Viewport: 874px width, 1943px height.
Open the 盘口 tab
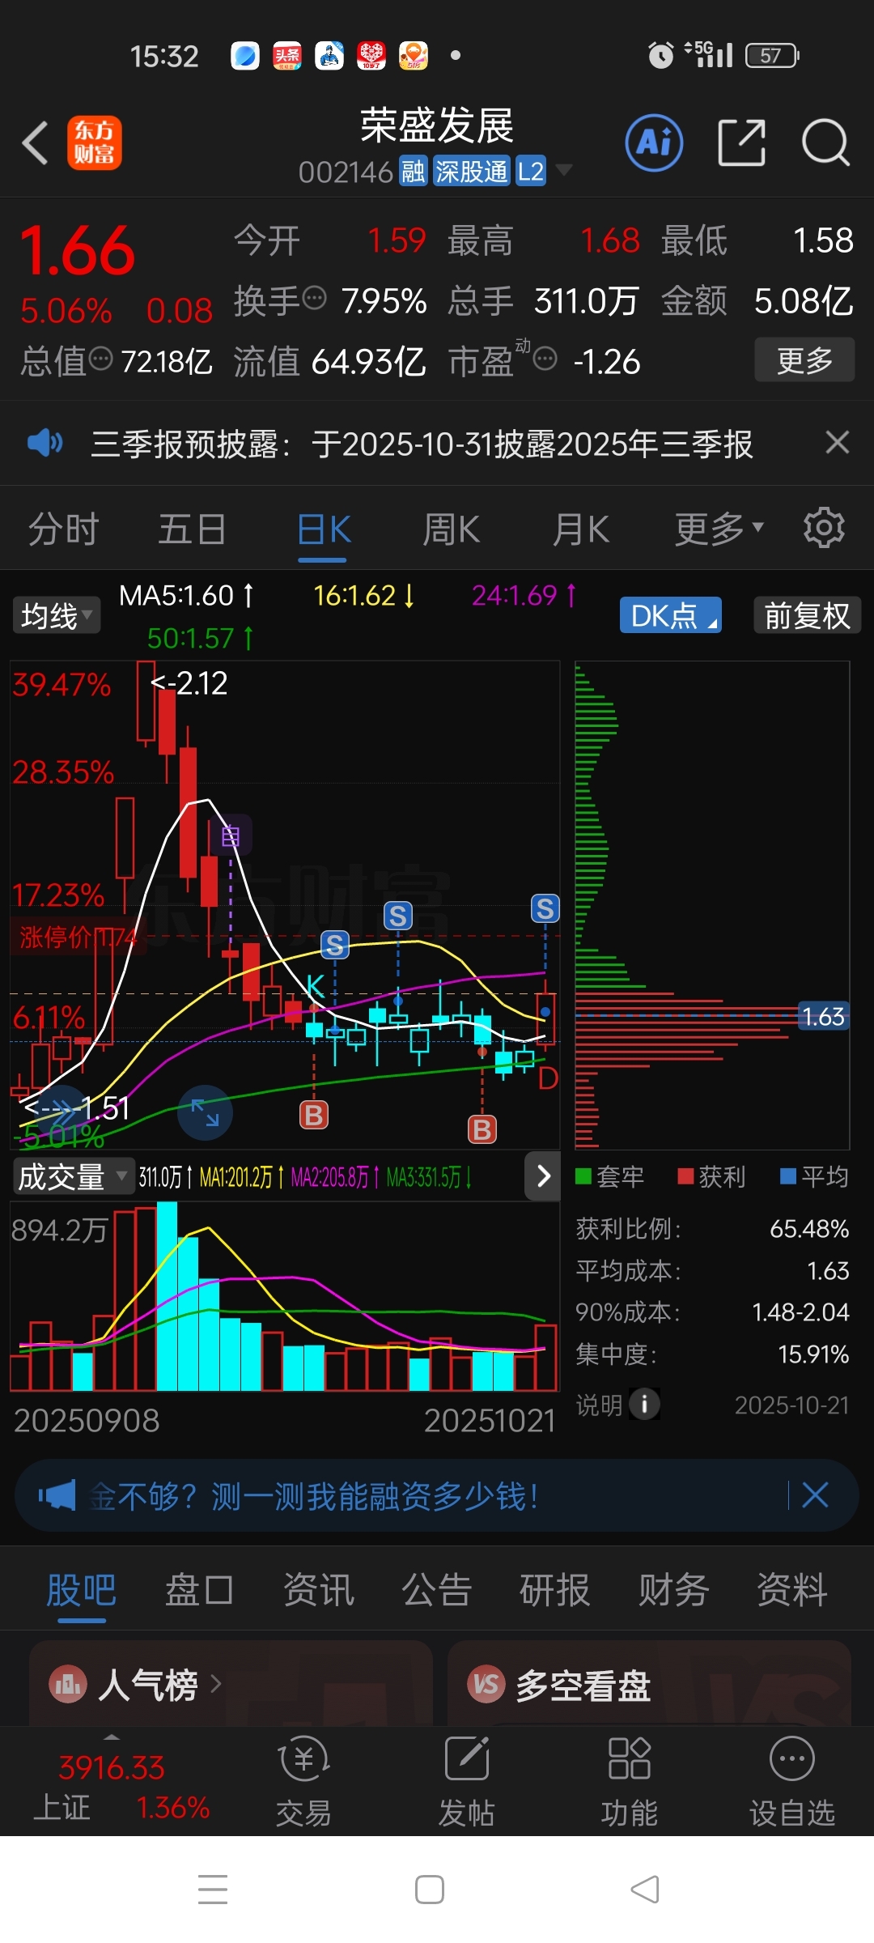(x=199, y=1589)
